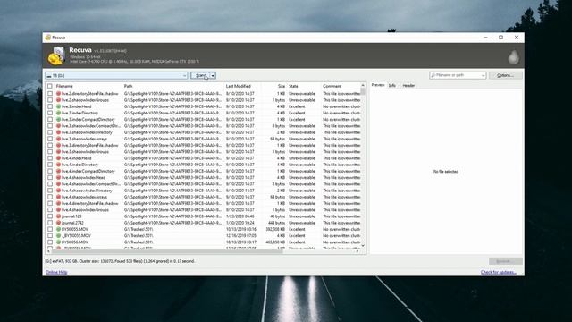Select the file name live.3.shadowIndexCompactDir...
The image size is (572, 322).
90,126
